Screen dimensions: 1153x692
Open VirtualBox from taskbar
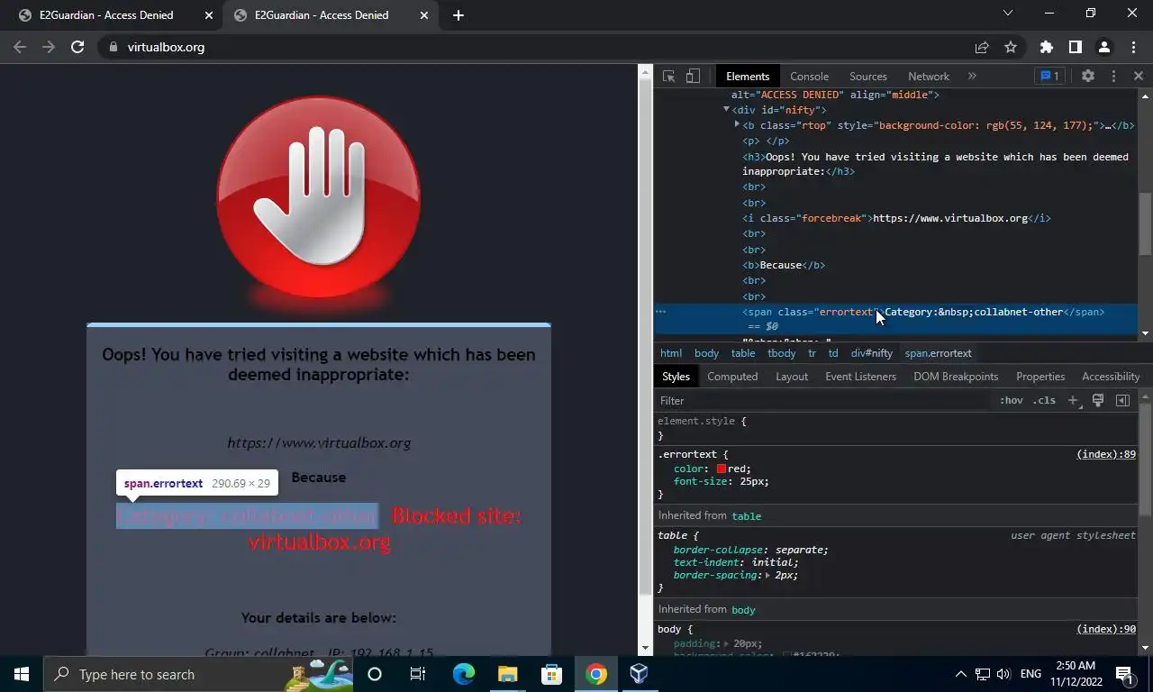coord(639,674)
